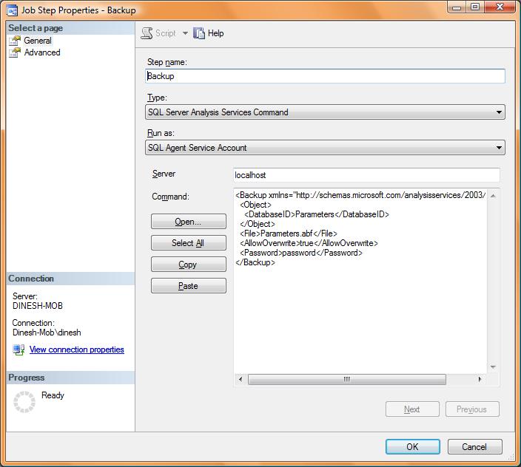The width and height of the screenshot is (521, 467).
Task: Click the command box scroll-up arrow
Action: click(x=493, y=196)
